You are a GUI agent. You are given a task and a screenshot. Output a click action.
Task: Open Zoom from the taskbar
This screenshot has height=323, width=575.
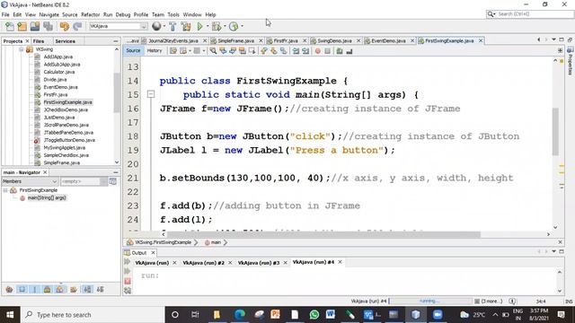(x=438, y=315)
